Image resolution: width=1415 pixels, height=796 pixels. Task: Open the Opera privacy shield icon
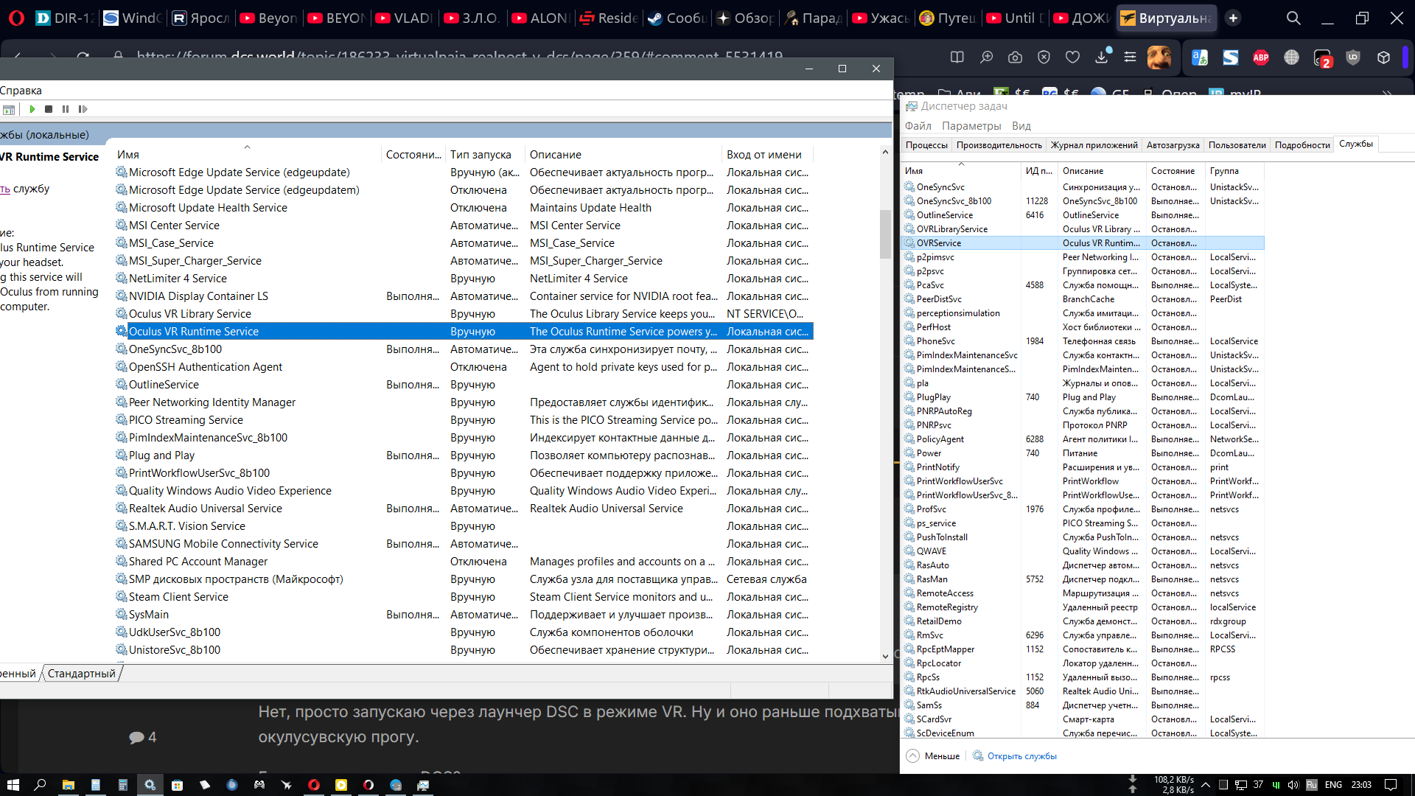(x=1044, y=57)
